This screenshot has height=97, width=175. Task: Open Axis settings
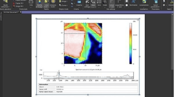point(87,4)
